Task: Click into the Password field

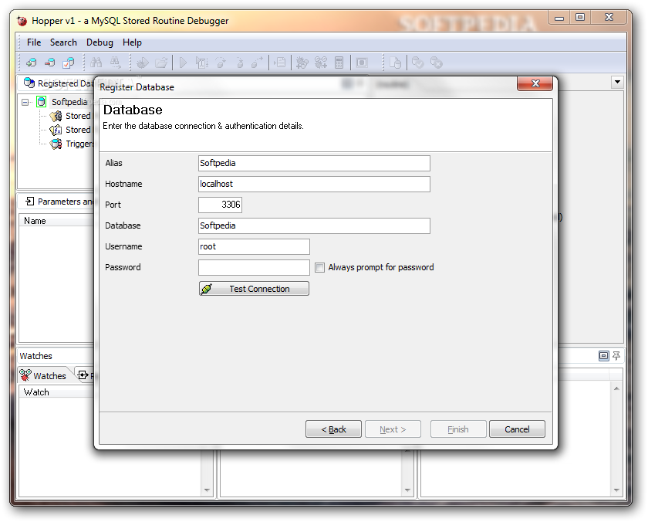Action: (254, 268)
